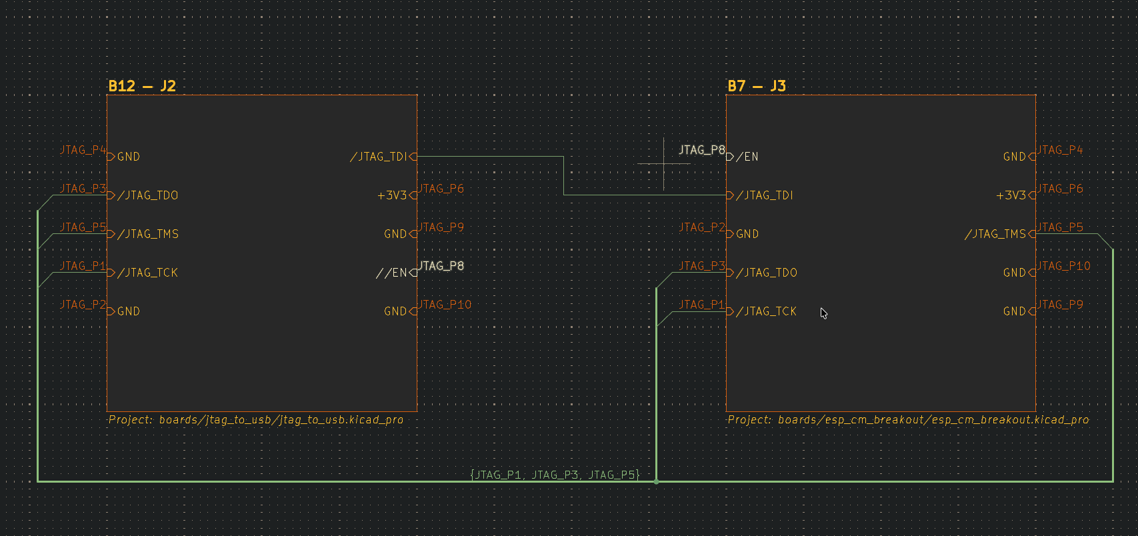Select the bus label {JTAG_P1, JTAG_P3, JTAG_P5}
Image resolution: width=1138 pixels, height=536 pixels.
click(x=555, y=475)
